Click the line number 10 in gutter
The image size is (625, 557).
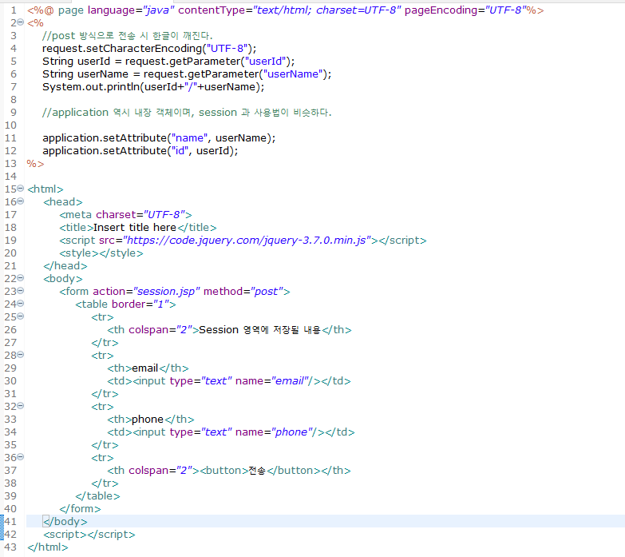(10, 125)
